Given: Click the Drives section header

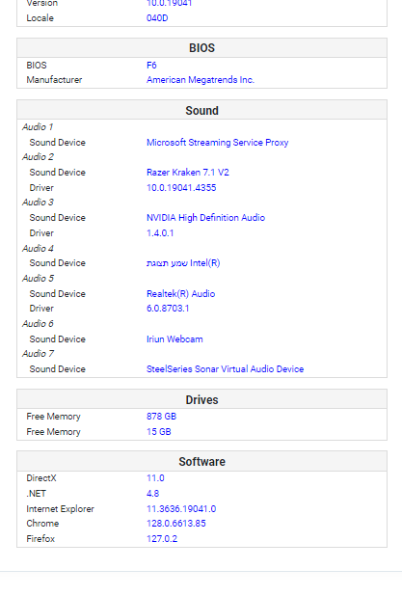Looking at the screenshot, I should tap(201, 399).
